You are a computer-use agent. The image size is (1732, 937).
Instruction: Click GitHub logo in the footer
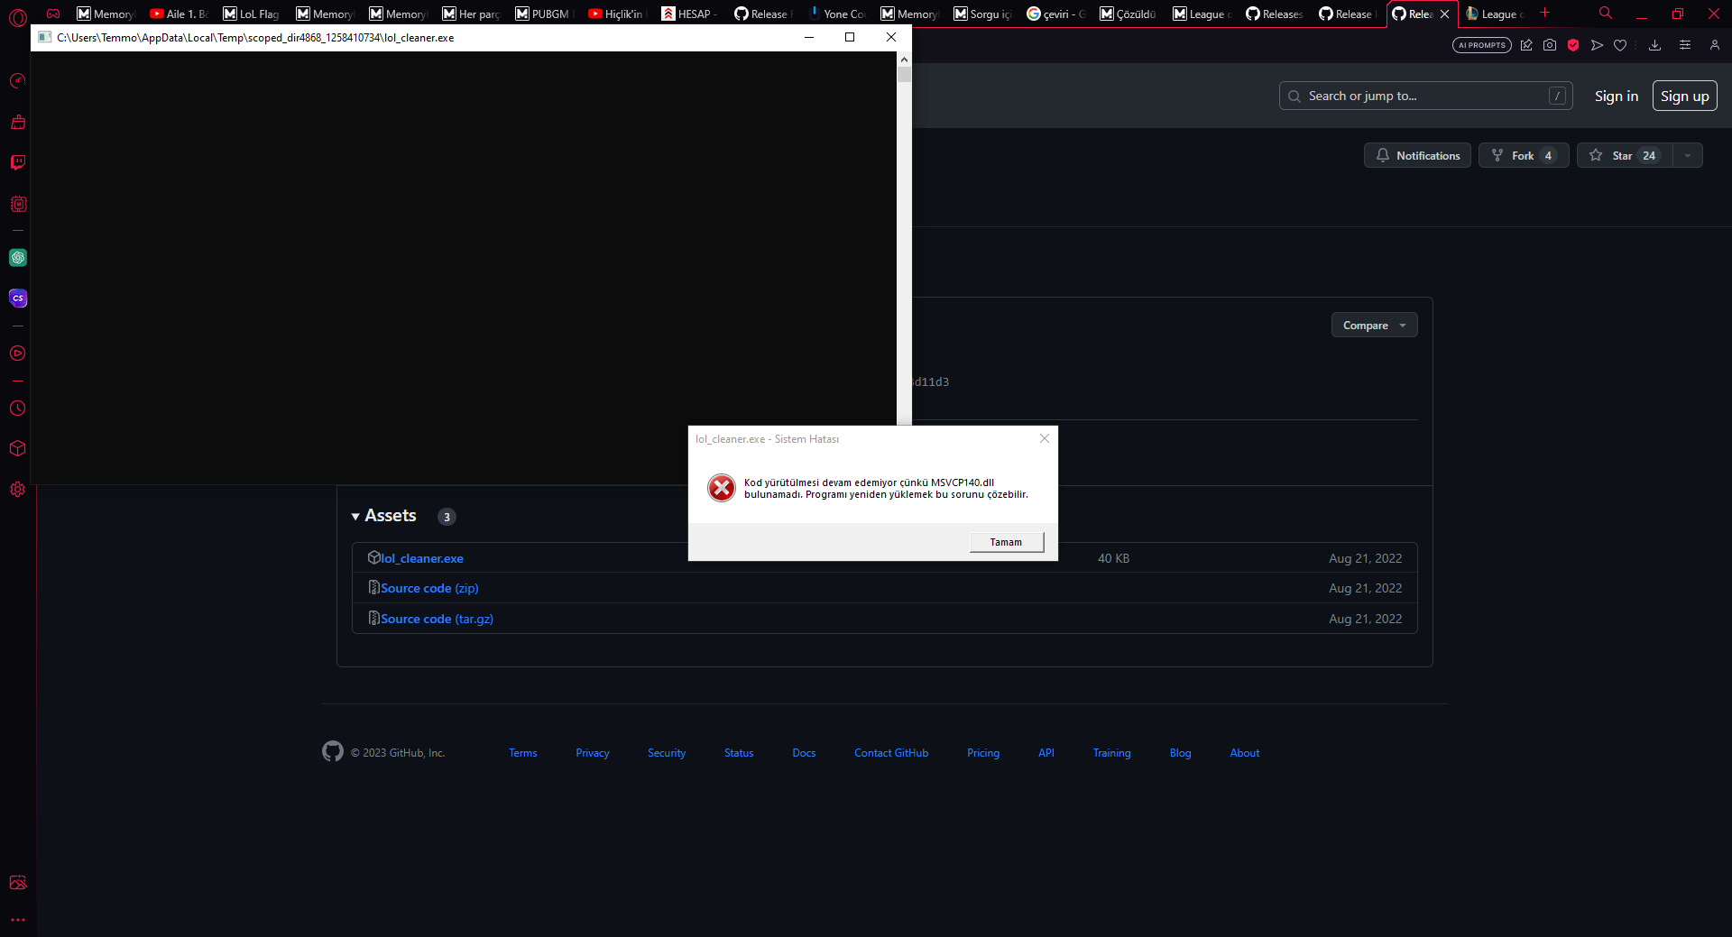(333, 751)
